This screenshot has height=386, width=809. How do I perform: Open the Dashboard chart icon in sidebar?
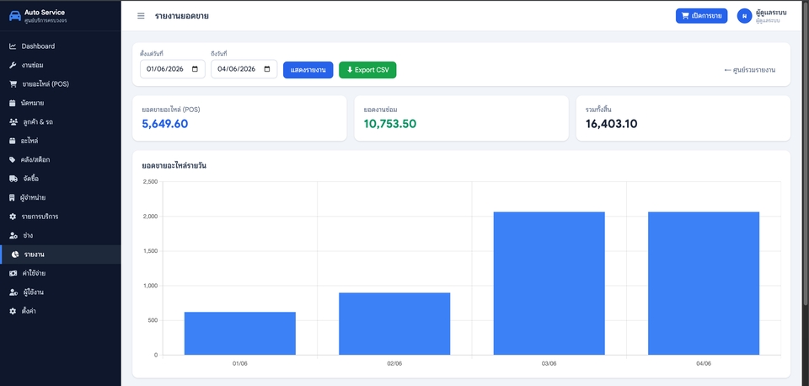(13, 46)
